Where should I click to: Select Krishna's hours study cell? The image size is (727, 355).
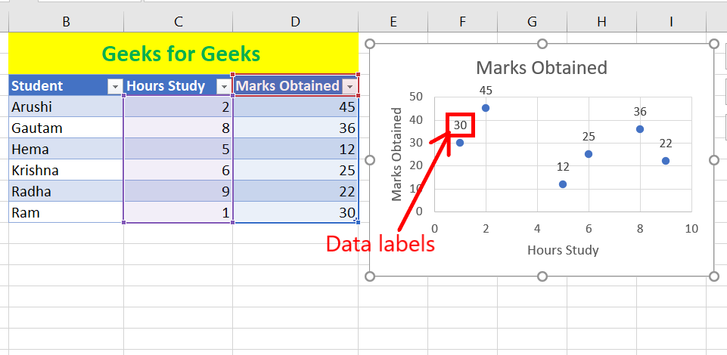coord(179,171)
